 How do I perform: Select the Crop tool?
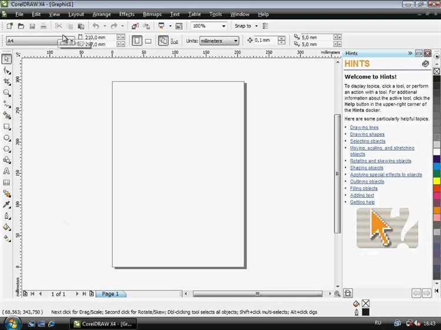[x=6, y=82]
